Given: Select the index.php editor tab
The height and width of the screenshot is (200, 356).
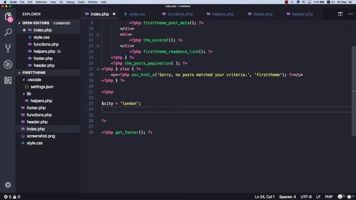Looking at the screenshot, I should [x=100, y=14].
